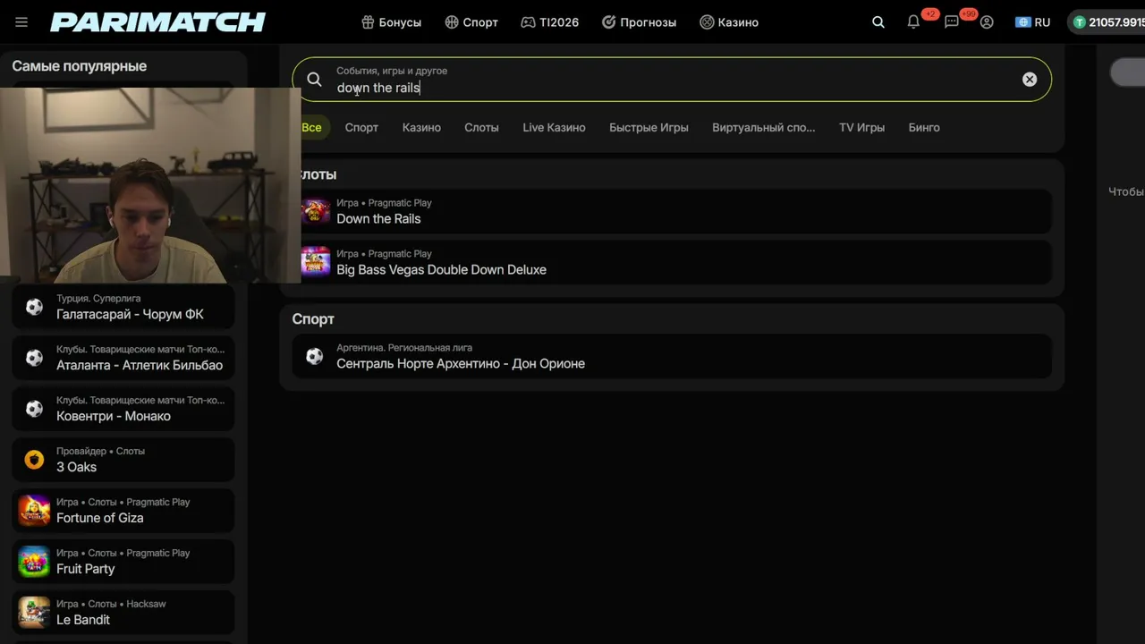Open Big Bass Vegas Double Down Deluxe result
1145x644 pixels.
(672, 263)
